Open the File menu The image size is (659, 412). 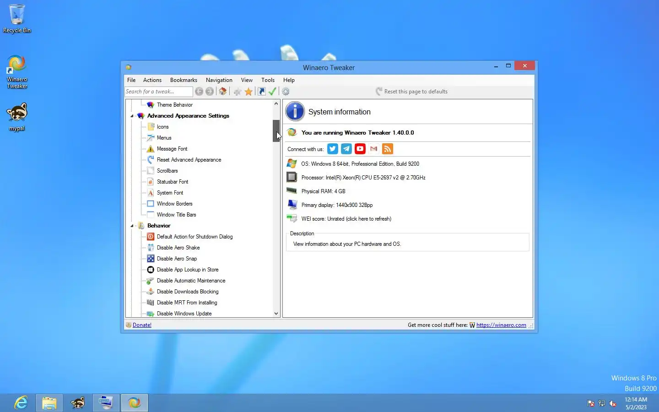click(x=131, y=80)
